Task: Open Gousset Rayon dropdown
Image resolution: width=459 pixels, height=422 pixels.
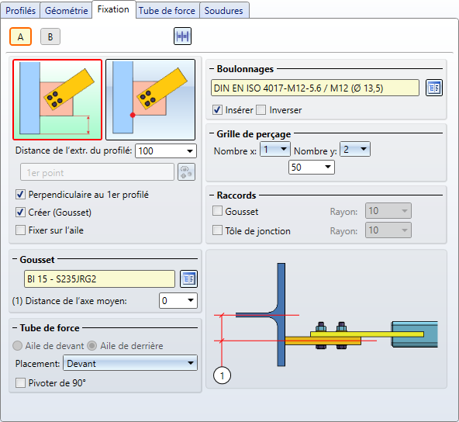Action: (x=388, y=211)
